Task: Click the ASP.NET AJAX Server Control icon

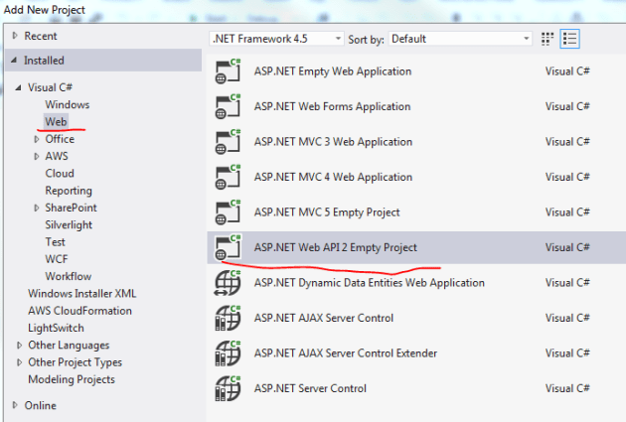Action: [x=228, y=318]
